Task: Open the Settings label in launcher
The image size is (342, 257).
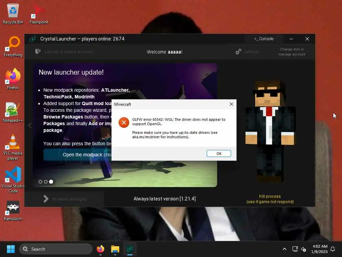Action: (252, 52)
